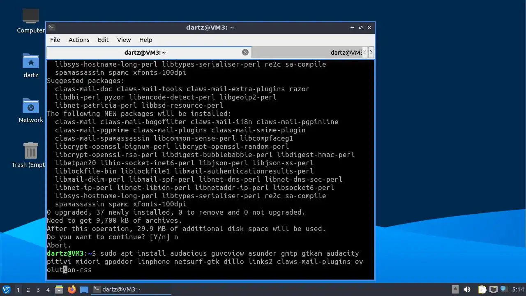
Task: Open the View menu
Action: pyautogui.click(x=124, y=40)
